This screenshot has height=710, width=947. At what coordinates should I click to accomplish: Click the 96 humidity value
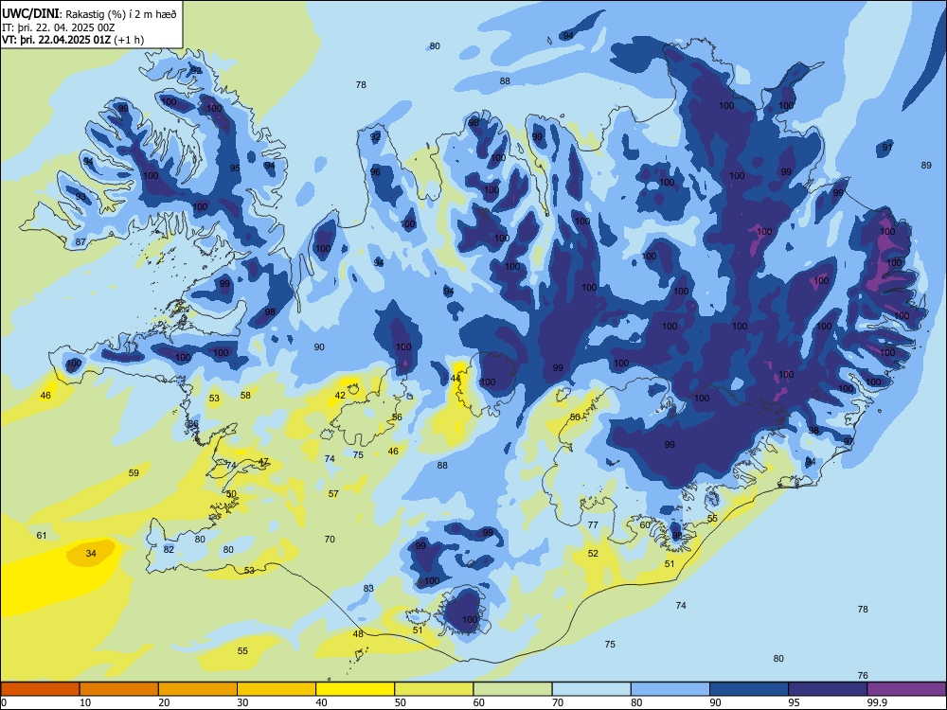pos(375,172)
